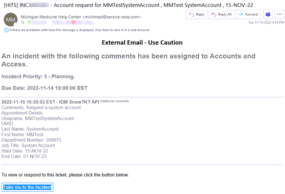
Task: Click the MM sender avatar
Action: tap(11, 20)
